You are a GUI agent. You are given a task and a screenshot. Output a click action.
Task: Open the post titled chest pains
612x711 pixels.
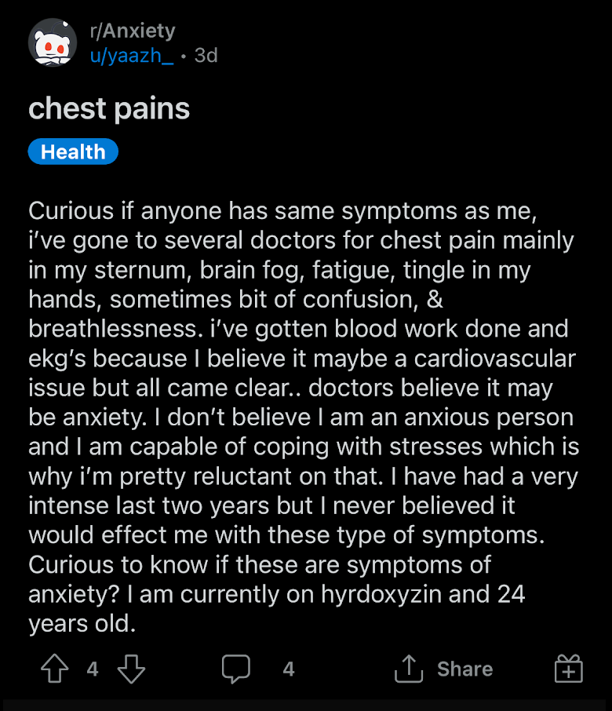click(x=109, y=109)
